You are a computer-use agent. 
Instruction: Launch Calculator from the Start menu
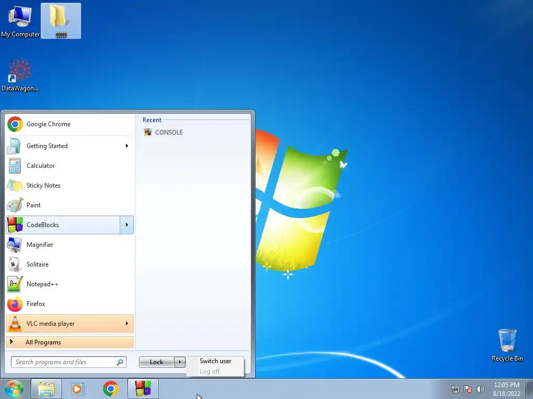pyautogui.click(x=70, y=166)
